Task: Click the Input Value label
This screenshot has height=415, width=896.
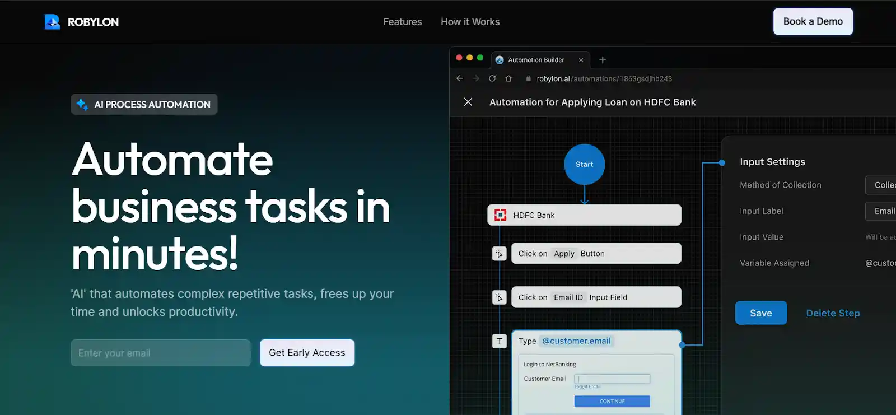Action: tap(762, 237)
